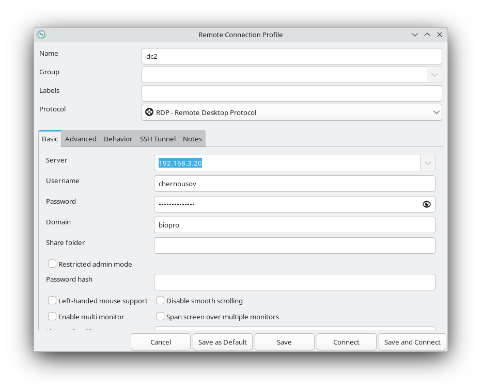
Task: Check Disable smooth scrolling
Action: coord(160,301)
